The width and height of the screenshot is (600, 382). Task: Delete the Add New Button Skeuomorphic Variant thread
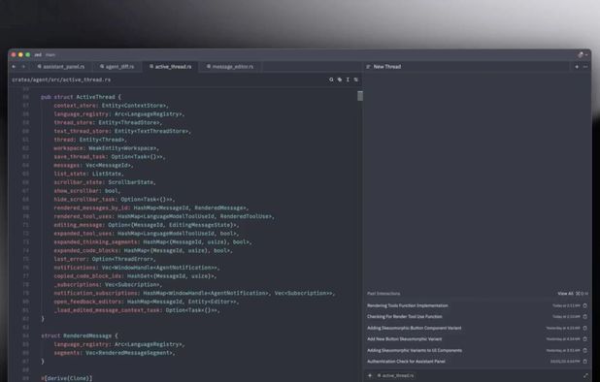pyautogui.click(x=584, y=338)
